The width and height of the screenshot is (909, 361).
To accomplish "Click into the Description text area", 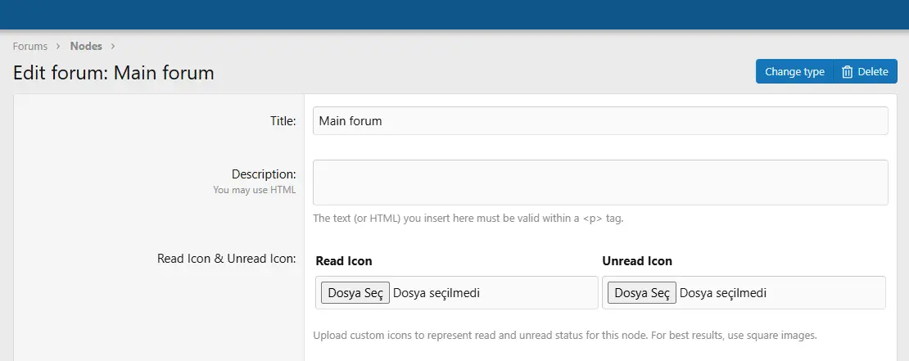I will [600, 183].
